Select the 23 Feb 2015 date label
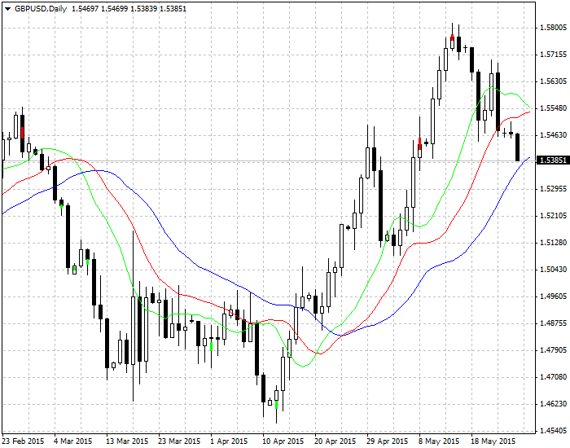 [23, 441]
